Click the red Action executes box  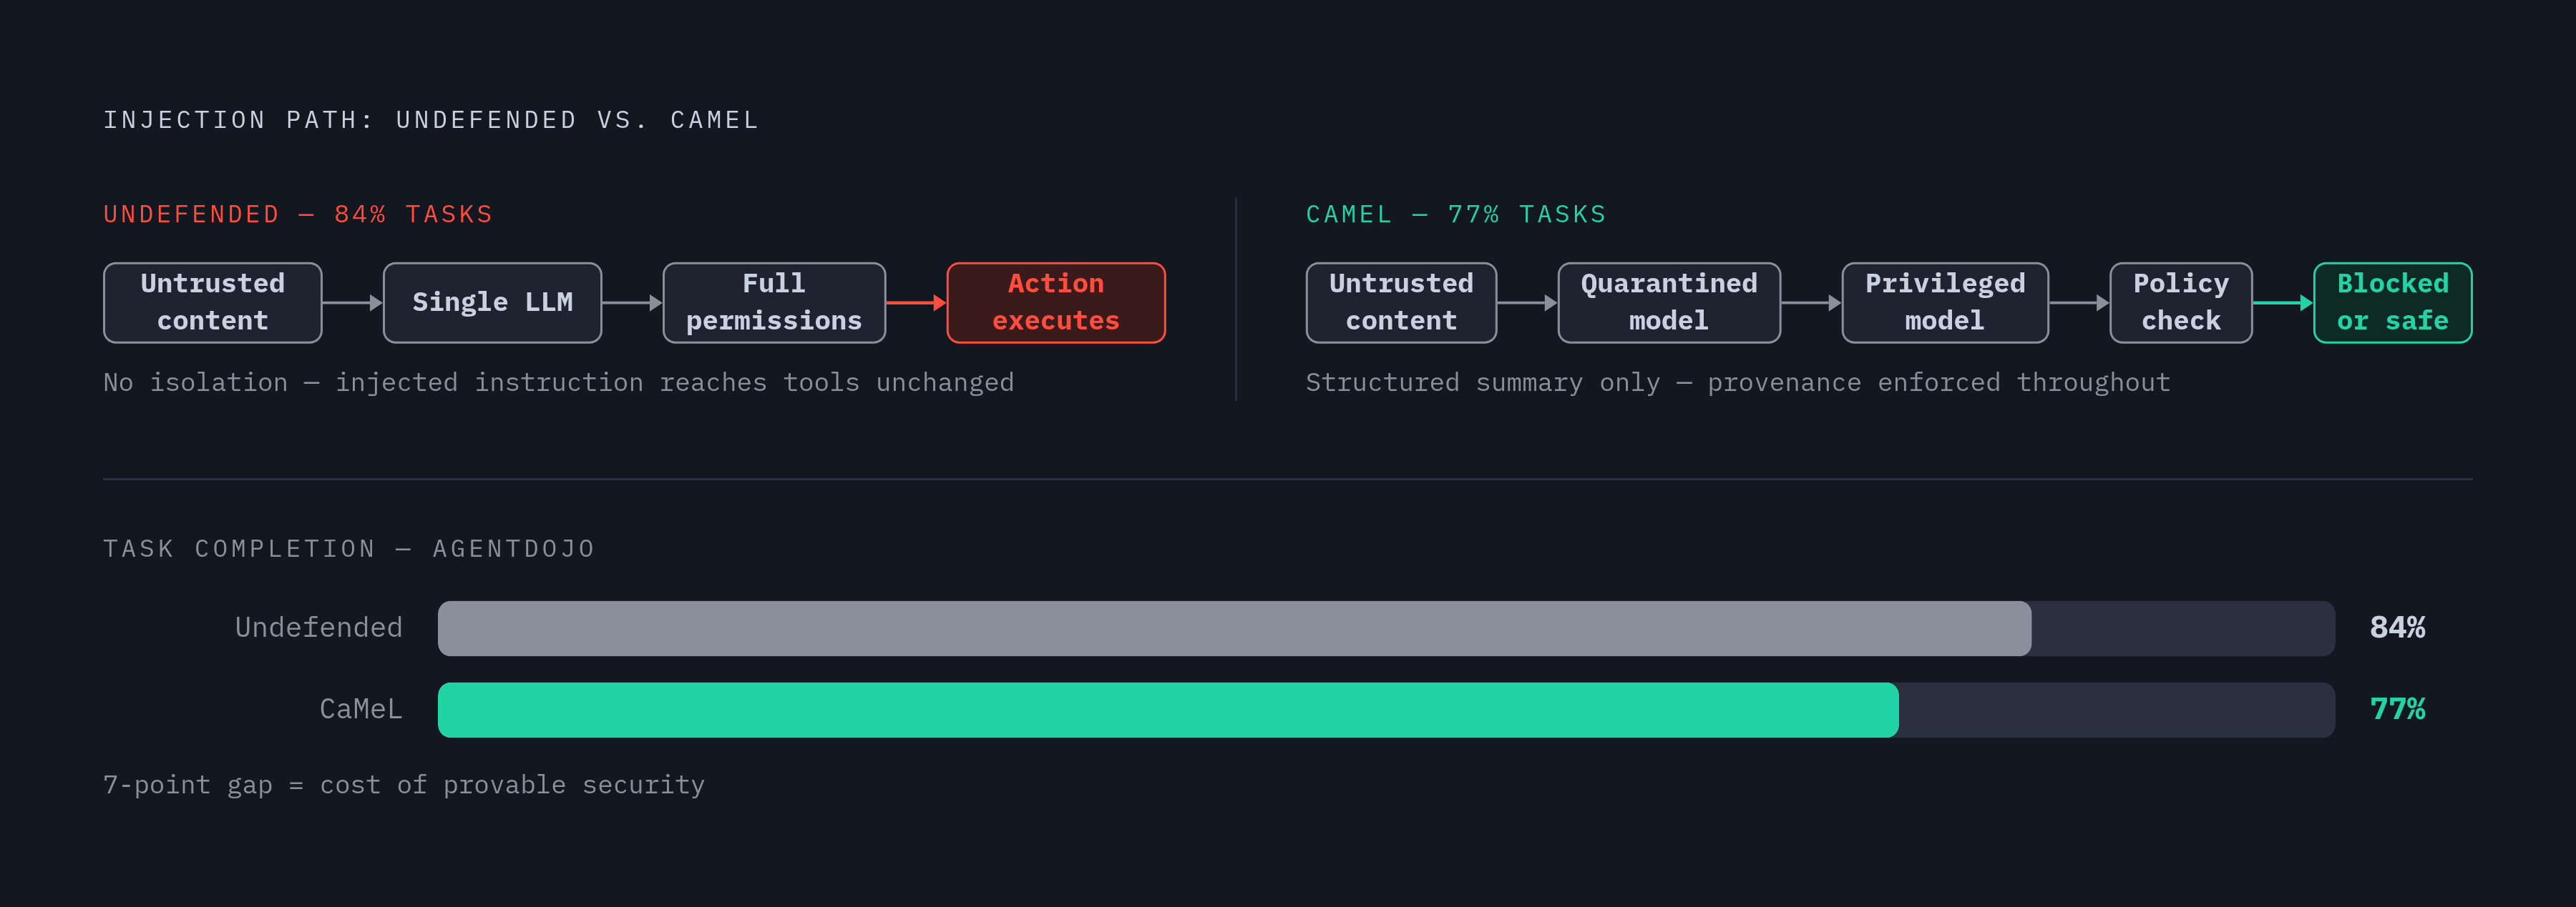click(1055, 302)
